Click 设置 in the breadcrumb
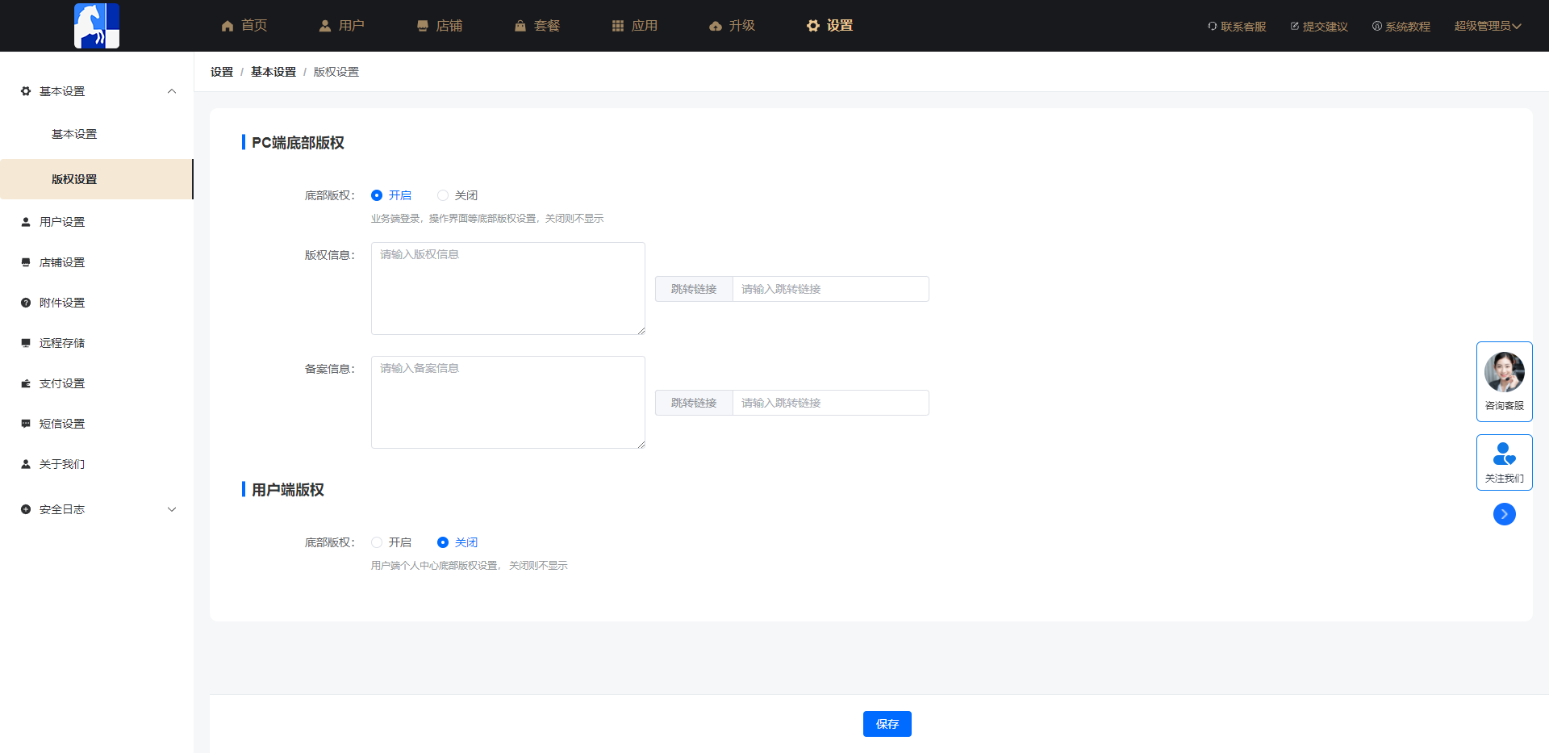The height and width of the screenshot is (753, 1549). coord(222,72)
